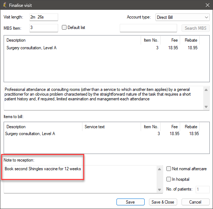Viewport: 213px width, 209px height.
Task: Click the bird application icon in title bar
Action: click(4, 5)
